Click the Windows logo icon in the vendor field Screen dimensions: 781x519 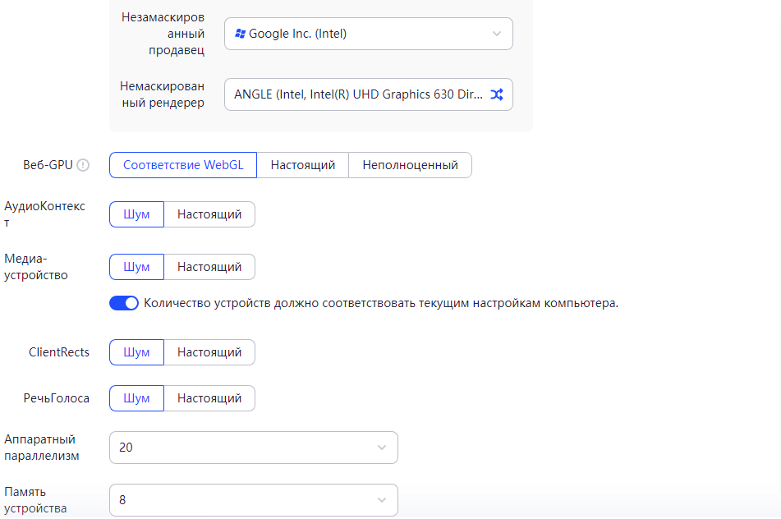click(x=240, y=34)
